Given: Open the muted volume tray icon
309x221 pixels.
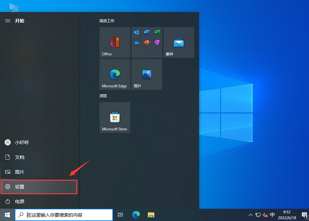Looking at the screenshot, I should 265,215.
